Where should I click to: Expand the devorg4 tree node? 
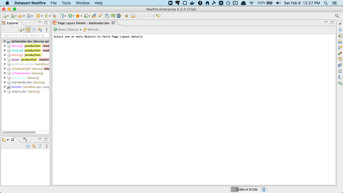click(5, 50)
